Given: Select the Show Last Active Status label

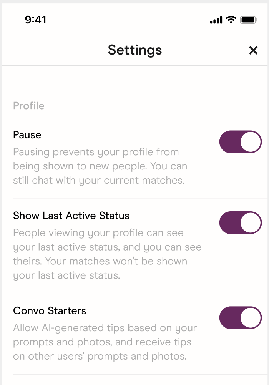Looking at the screenshot, I should point(71,216).
